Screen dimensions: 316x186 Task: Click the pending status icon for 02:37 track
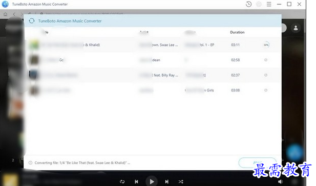[x=266, y=75]
